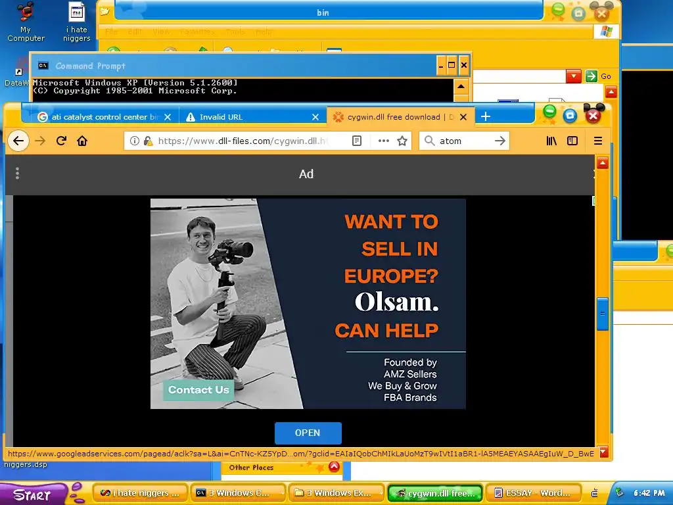Click the tray icon left of network icon
This screenshot has width=673, height=505.
click(594, 493)
